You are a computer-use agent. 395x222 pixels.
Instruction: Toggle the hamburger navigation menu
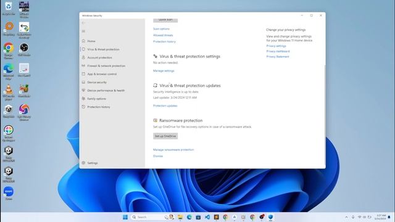[x=83, y=31]
